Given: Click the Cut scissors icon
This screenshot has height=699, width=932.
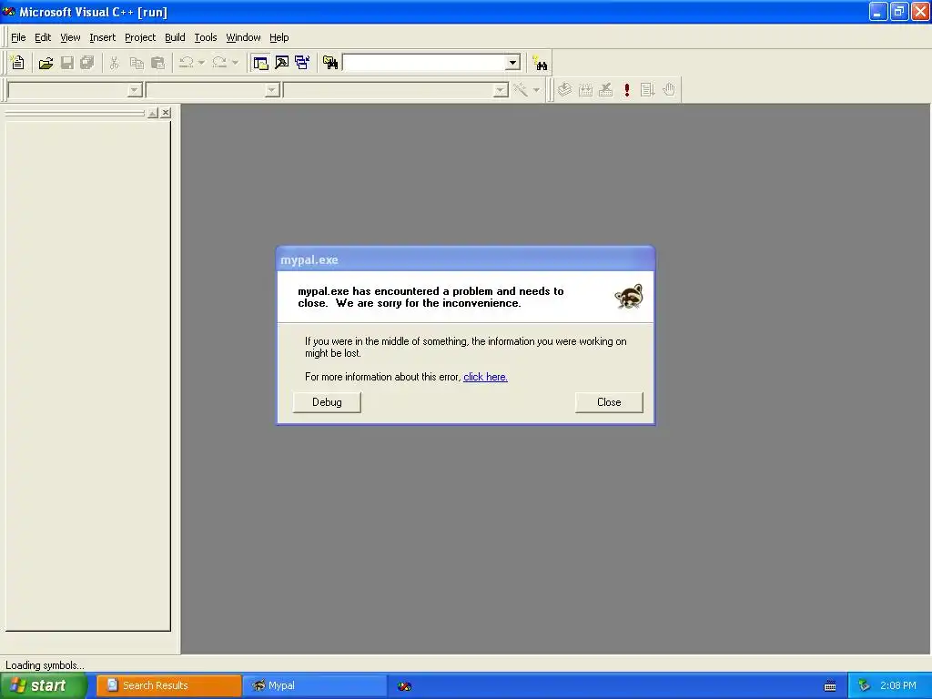Looking at the screenshot, I should (x=114, y=63).
